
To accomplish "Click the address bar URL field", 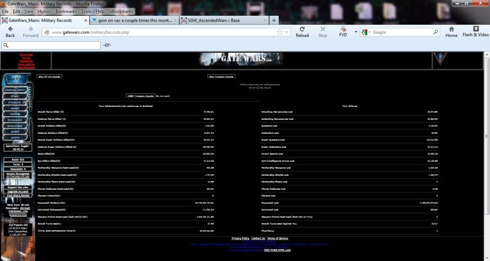I will click(x=158, y=32).
